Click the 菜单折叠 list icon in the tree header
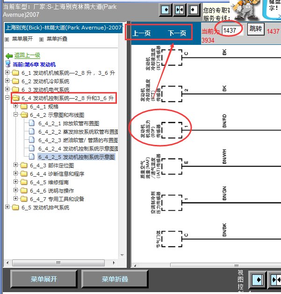This screenshot has height=294, width=281. pos(42,39)
